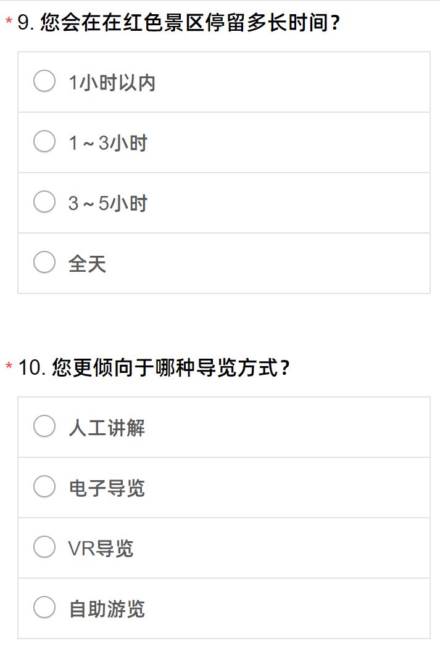Select the 全天 radio circle
The width and height of the screenshot is (440, 649).
(44, 263)
